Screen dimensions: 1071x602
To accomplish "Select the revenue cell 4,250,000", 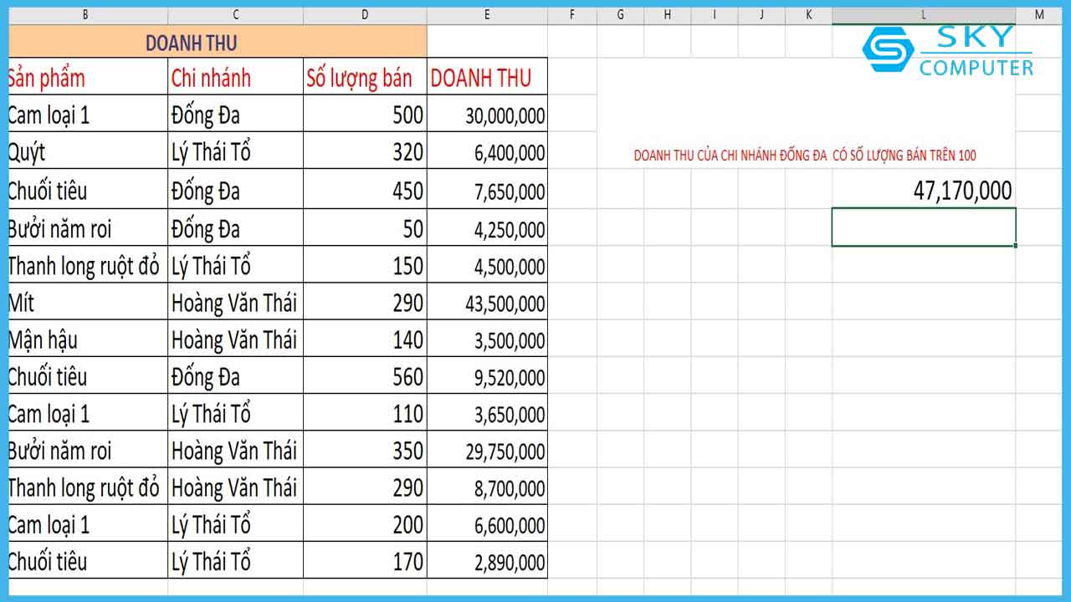I will pyautogui.click(x=487, y=227).
